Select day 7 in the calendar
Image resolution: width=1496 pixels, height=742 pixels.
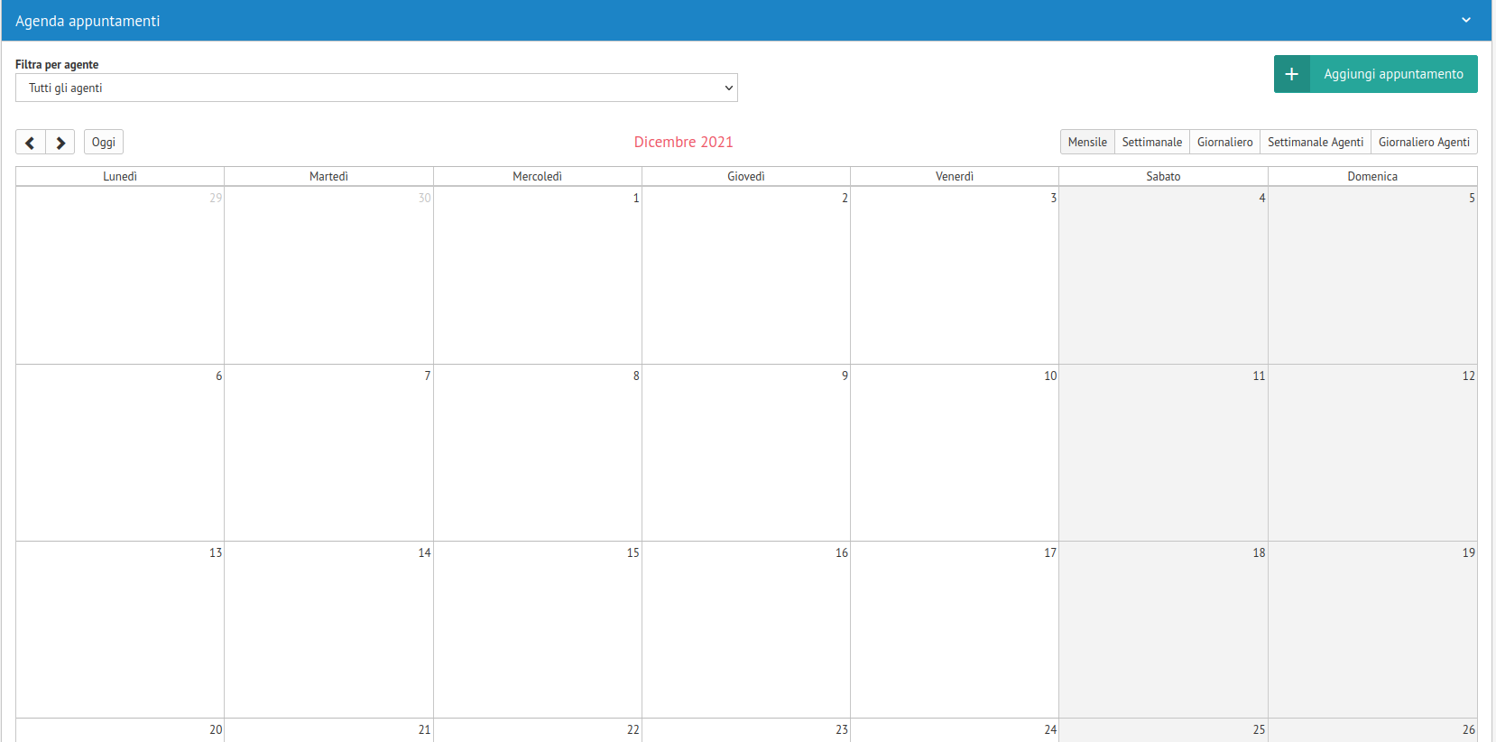pos(328,452)
